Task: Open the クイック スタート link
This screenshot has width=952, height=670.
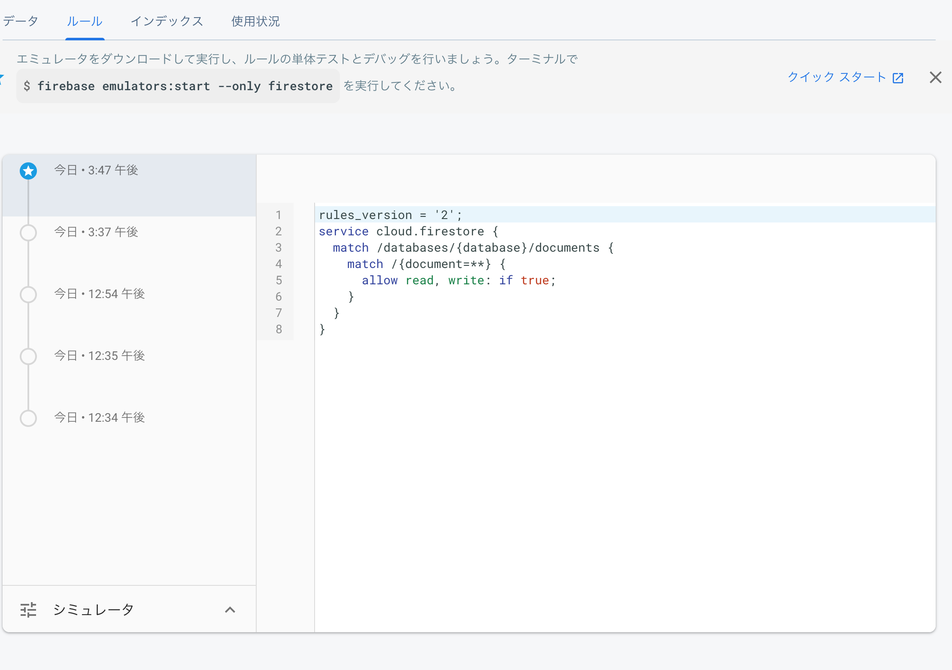Action: (x=837, y=77)
